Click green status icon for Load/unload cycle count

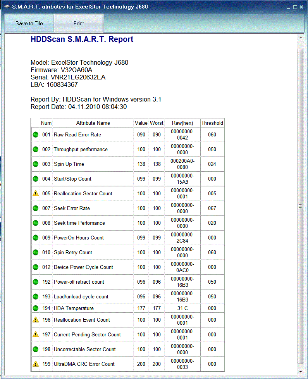(x=36, y=296)
